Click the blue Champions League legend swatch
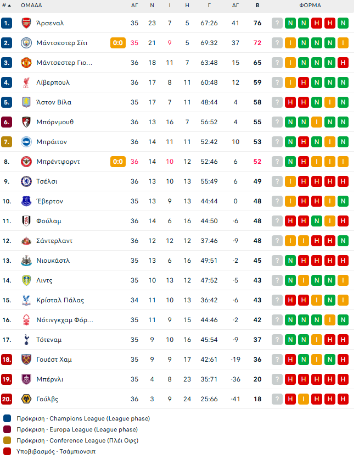The width and height of the screenshot is (359, 459). coord(7,418)
